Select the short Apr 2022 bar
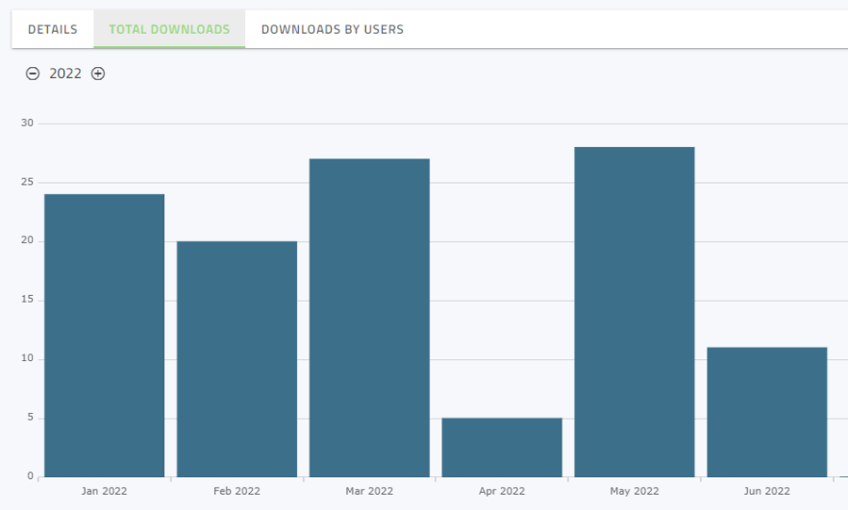This screenshot has width=848, height=510. click(x=502, y=448)
